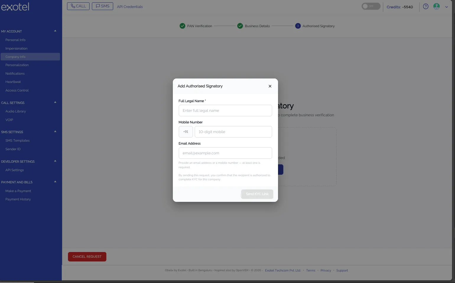Collapse the SMS SETTINGS section

55,132
